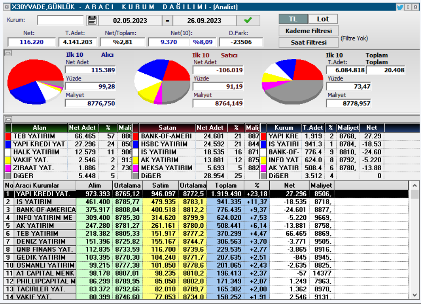Select the TACIRLER YAT. row
Image resolution: width=421 pixels, height=304 pixels.
tap(206, 289)
